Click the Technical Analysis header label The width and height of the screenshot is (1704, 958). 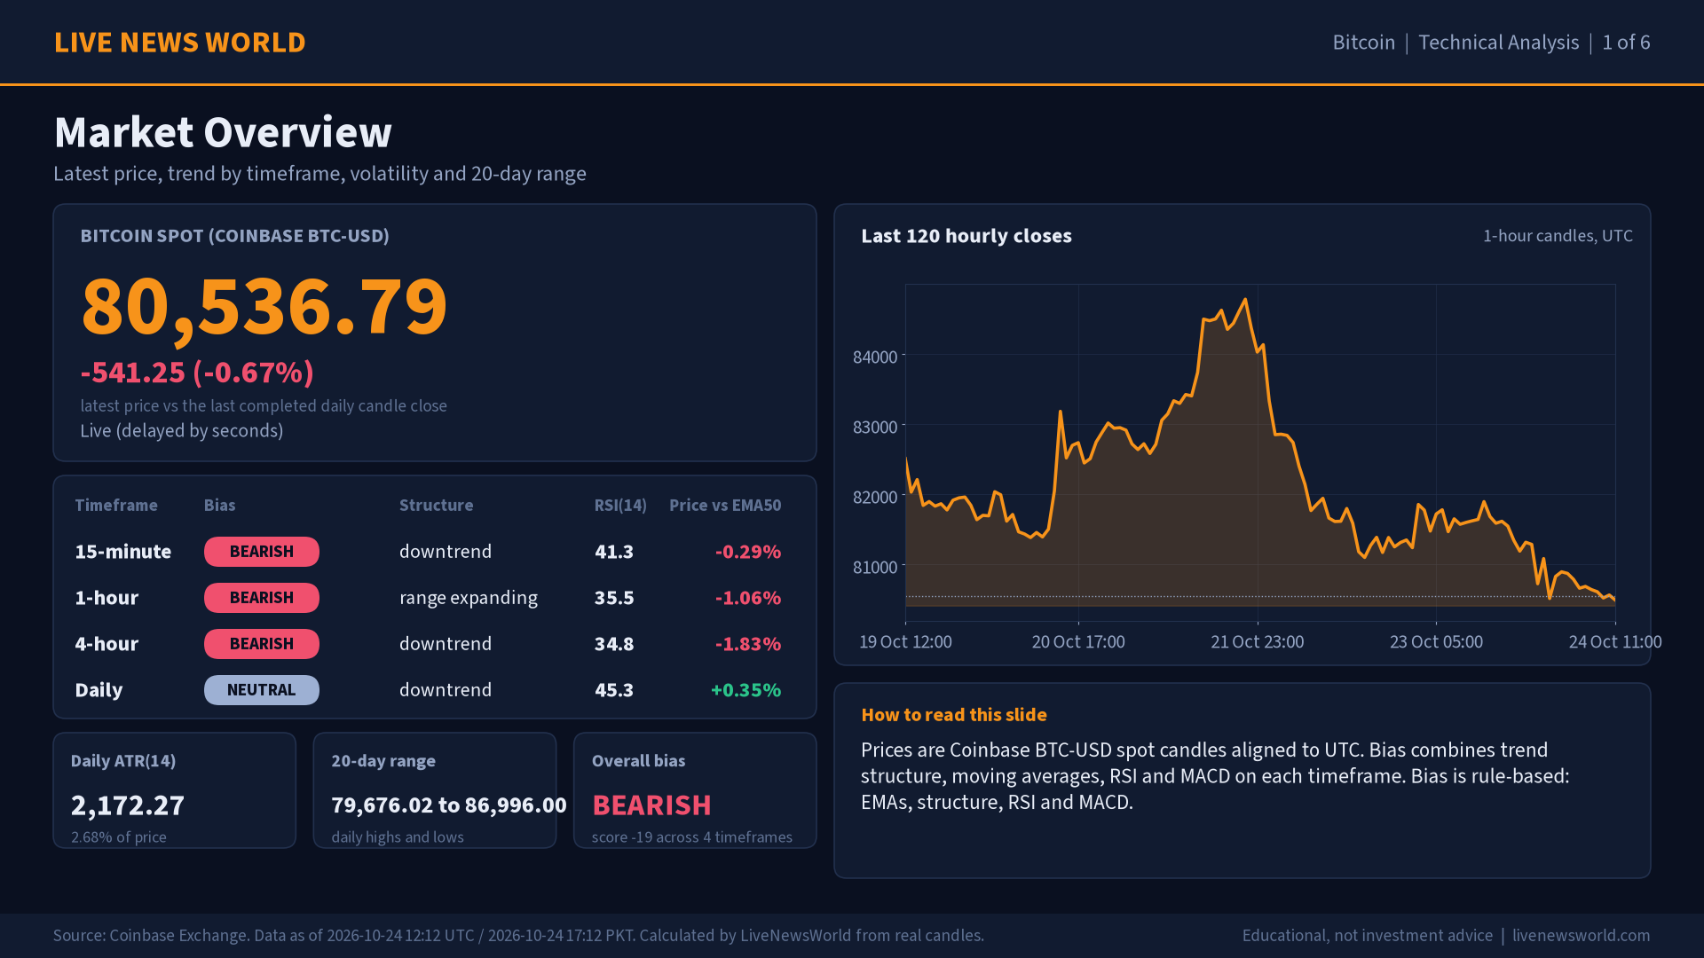(1498, 43)
